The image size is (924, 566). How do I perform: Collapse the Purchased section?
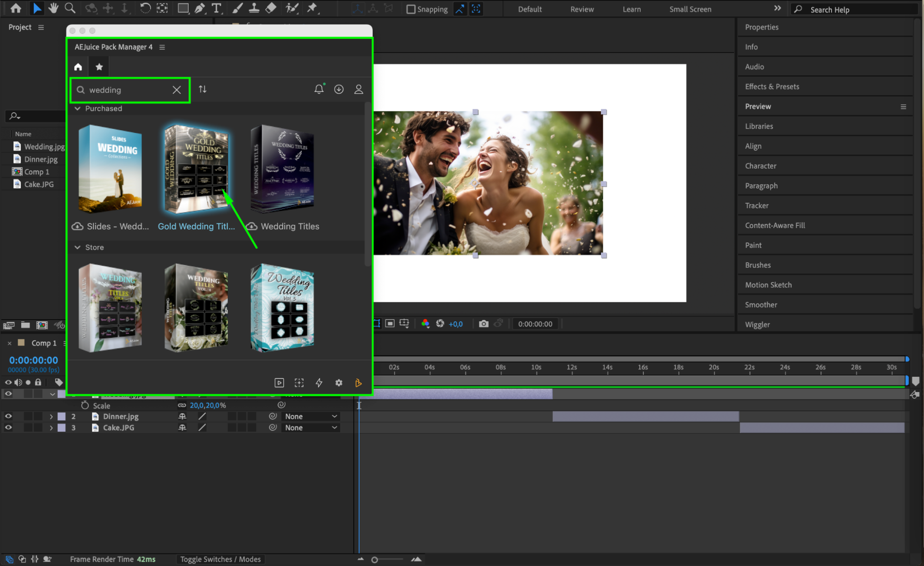(78, 108)
